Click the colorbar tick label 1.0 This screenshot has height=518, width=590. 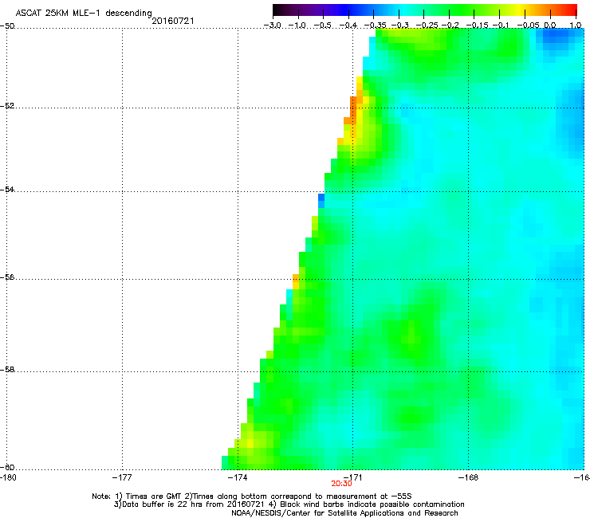(x=576, y=26)
